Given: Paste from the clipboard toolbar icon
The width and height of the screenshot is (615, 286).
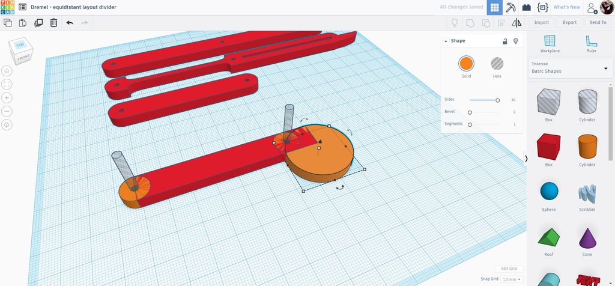Looking at the screenshot, I should pyautogui.click(x=23, y=23).
